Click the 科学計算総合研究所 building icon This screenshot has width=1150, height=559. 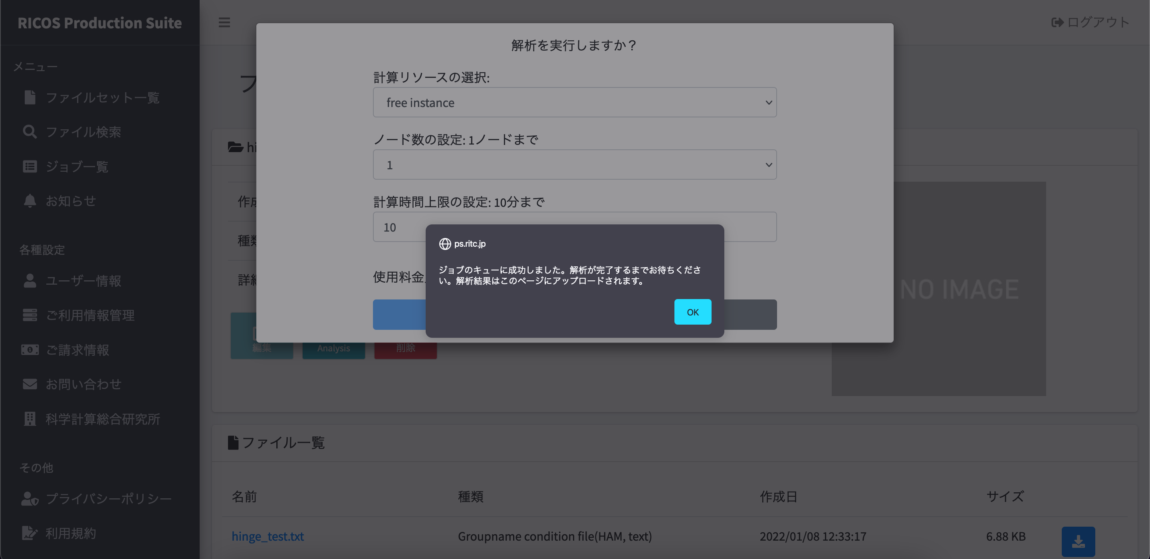point(30,419)
